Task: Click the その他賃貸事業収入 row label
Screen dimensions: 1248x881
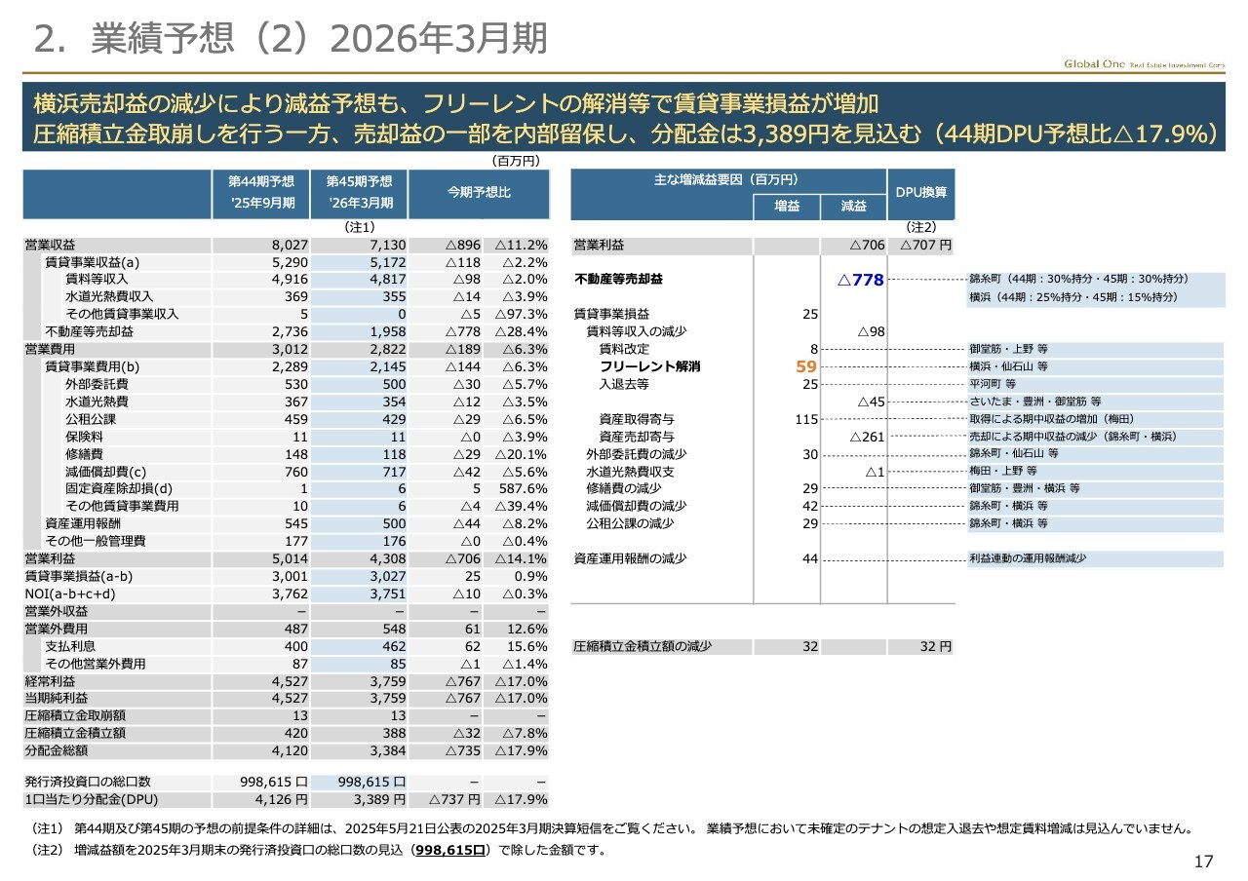Action: pyautogui.click(x=122, y=315)
